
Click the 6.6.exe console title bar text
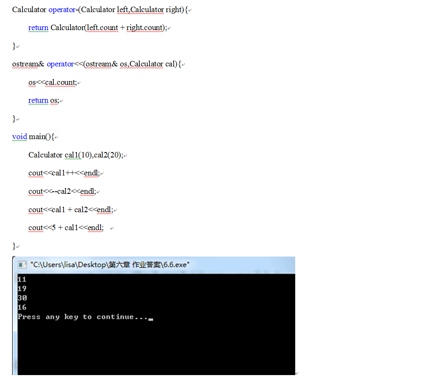pyautogui.click(x=109, y=265)
